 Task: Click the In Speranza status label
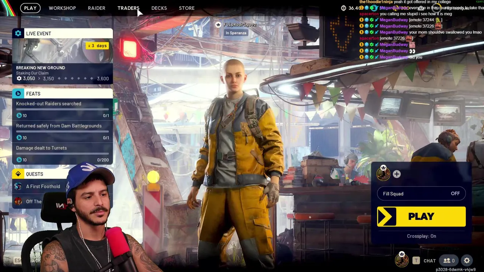(236, 33)
